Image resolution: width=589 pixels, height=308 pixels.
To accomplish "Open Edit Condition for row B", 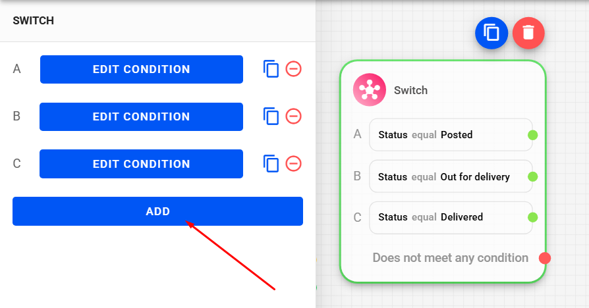I will tap(141, 116).
